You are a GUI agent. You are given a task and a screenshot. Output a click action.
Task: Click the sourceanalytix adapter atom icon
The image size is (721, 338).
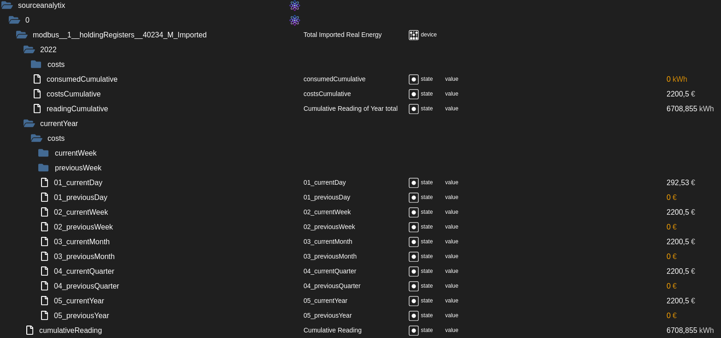pos(295,6)
